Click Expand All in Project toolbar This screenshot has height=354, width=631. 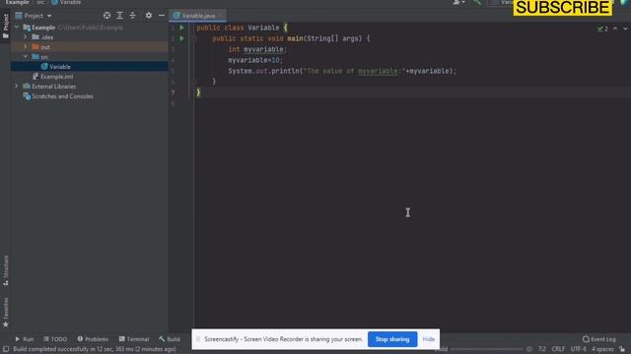[x=119, y=16]
